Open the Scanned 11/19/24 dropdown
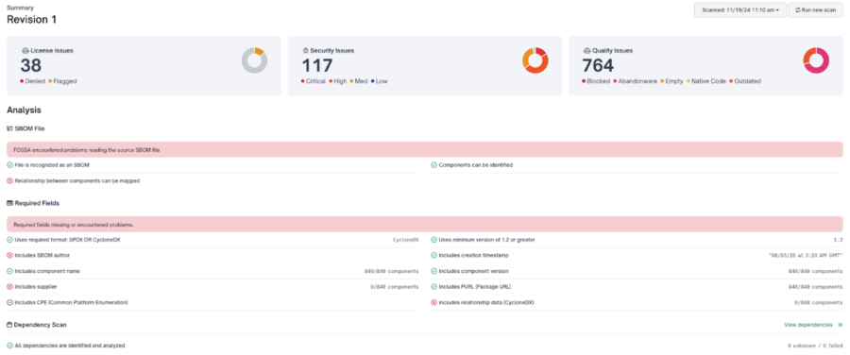Screen dimensions: 850x355 pyautogui.click(x=739, y=9)
